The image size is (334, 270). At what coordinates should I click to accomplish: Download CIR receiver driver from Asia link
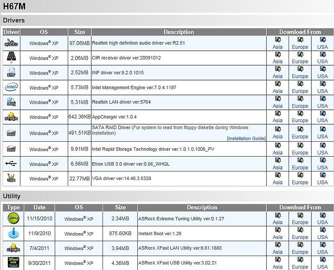pos(277,61)
